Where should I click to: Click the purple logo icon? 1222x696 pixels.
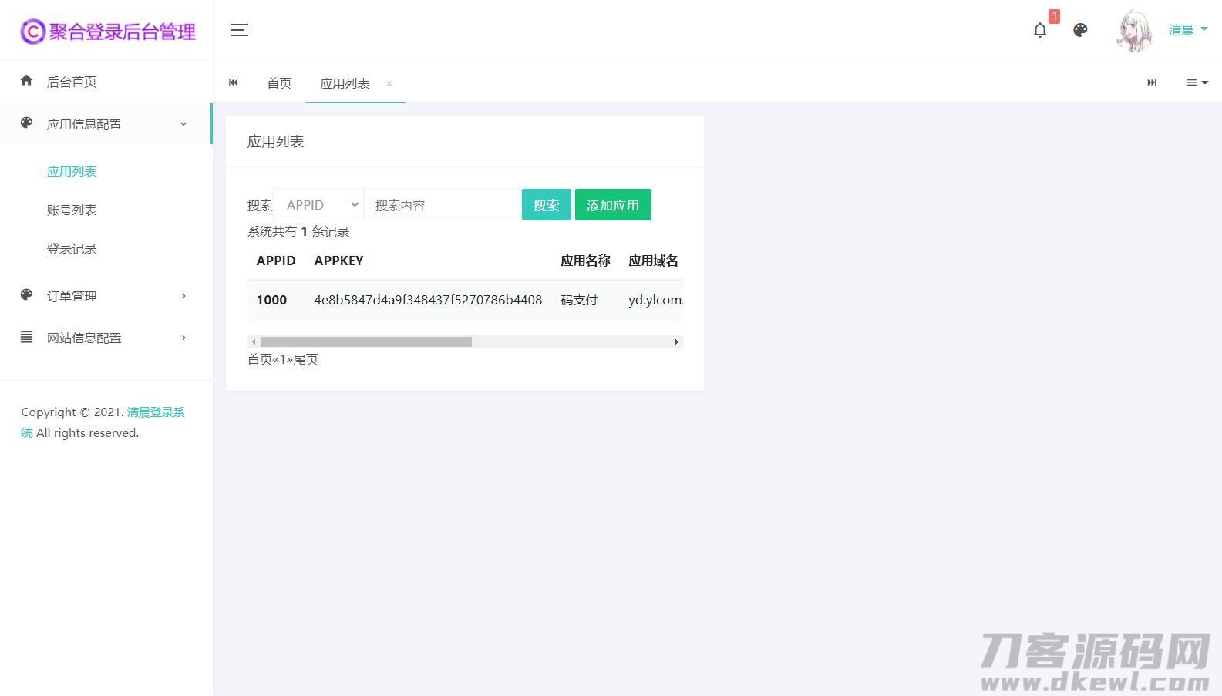(x=32, y=32)
